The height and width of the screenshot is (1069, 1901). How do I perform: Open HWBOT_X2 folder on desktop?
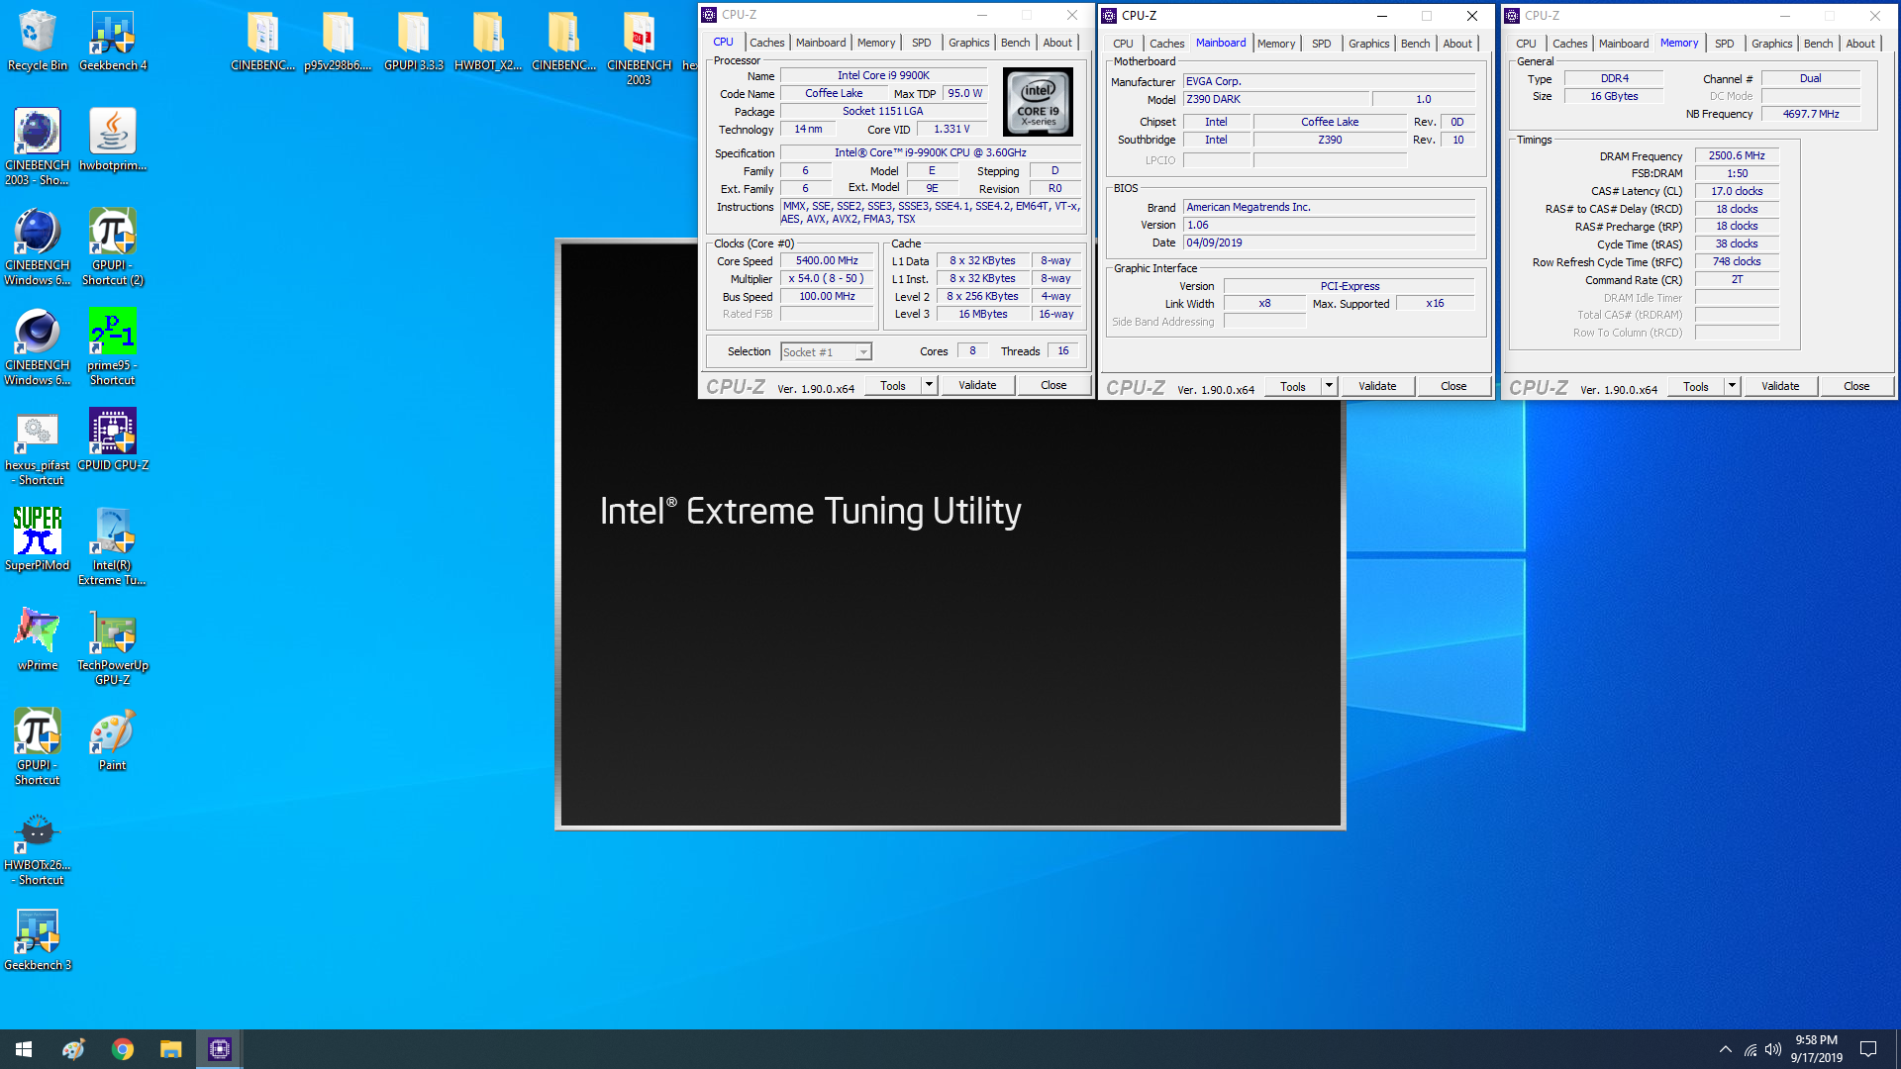pos(488,42)
